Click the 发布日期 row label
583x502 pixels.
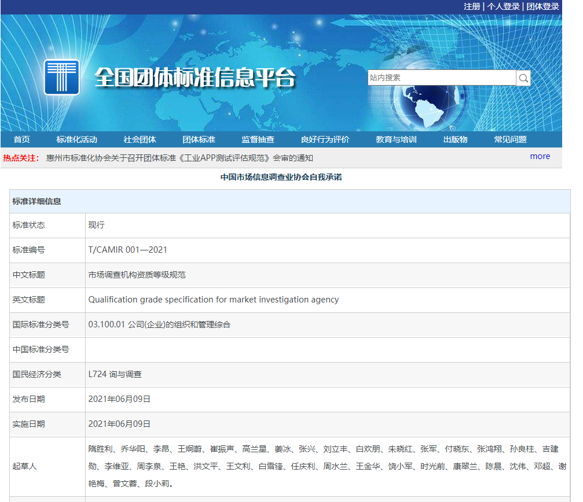[28, 399]
